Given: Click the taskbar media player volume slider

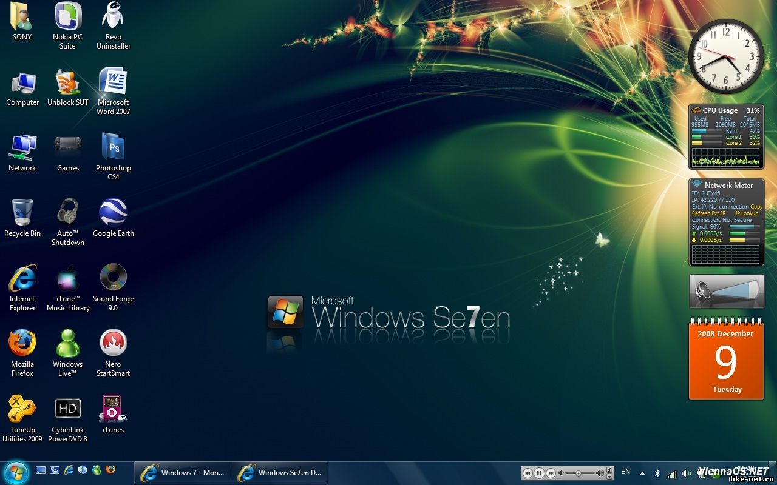Looking at the screenshot, I should pos(580,473).
